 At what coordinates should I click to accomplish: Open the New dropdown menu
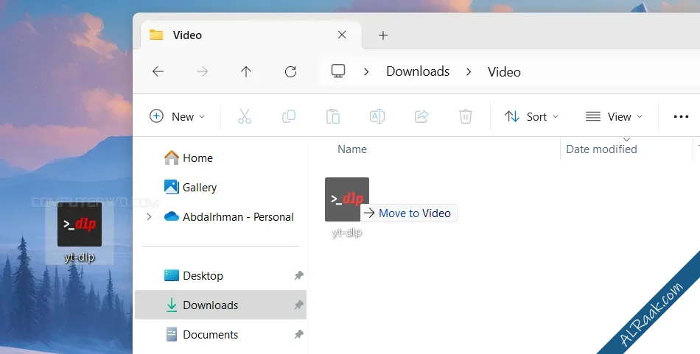[177, 116]
